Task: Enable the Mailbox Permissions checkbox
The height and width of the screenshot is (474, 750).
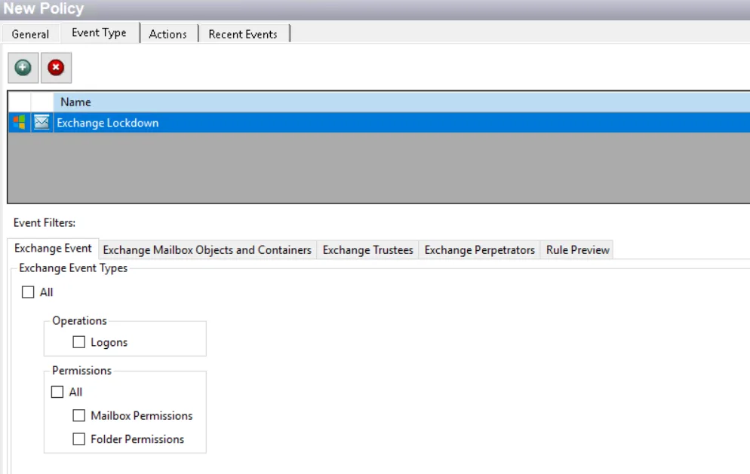Action: coord(79,415)
